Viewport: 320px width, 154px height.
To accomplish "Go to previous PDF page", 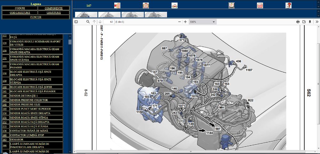I will [94, 22].
